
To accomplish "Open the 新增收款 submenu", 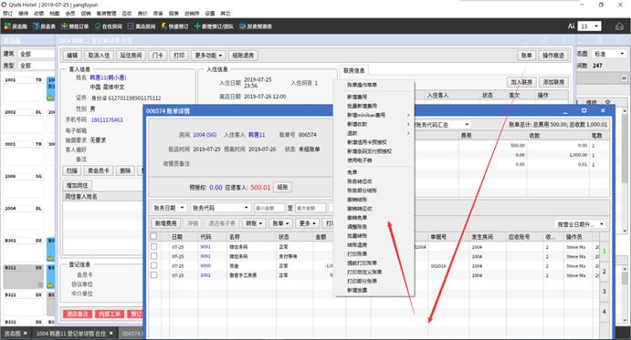I will pos(357,124).
